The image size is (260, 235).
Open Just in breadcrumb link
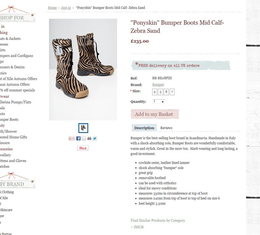(x=66, y=8)
